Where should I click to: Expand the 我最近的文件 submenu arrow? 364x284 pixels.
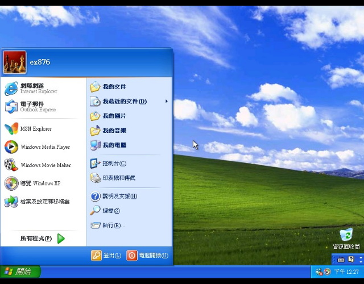(167, 101)
